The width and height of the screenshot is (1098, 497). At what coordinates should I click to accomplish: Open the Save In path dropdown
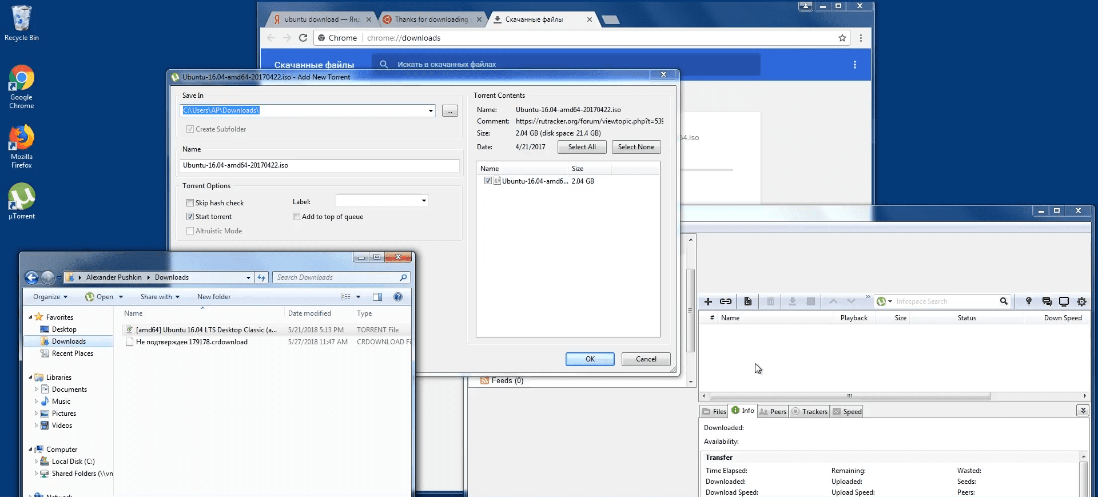[x=431, y=110]
